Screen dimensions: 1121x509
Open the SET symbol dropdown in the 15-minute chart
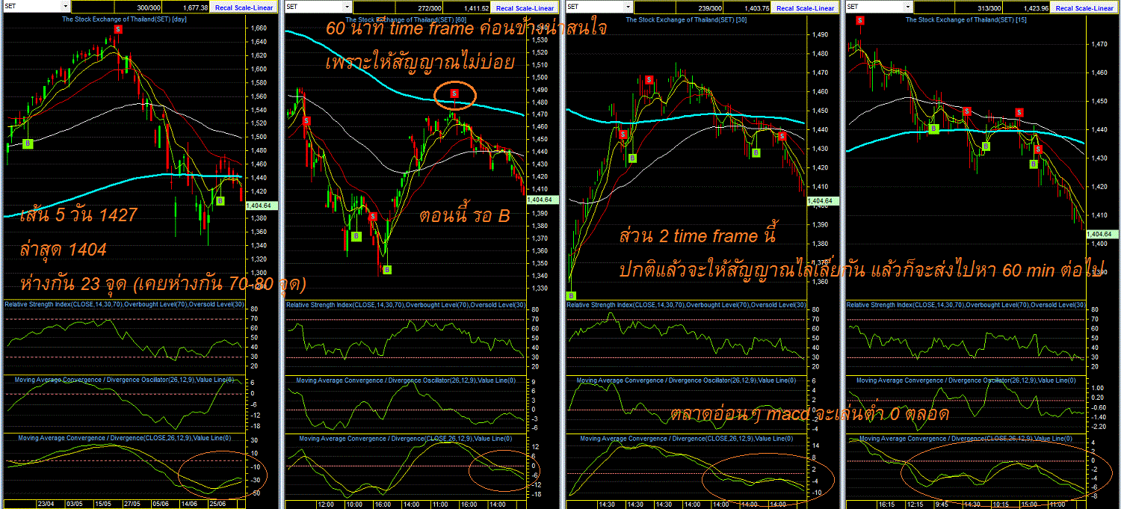[x=909, y=7]
